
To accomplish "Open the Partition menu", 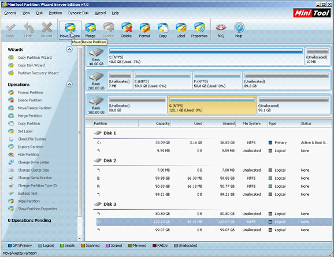I will [55, 13].
